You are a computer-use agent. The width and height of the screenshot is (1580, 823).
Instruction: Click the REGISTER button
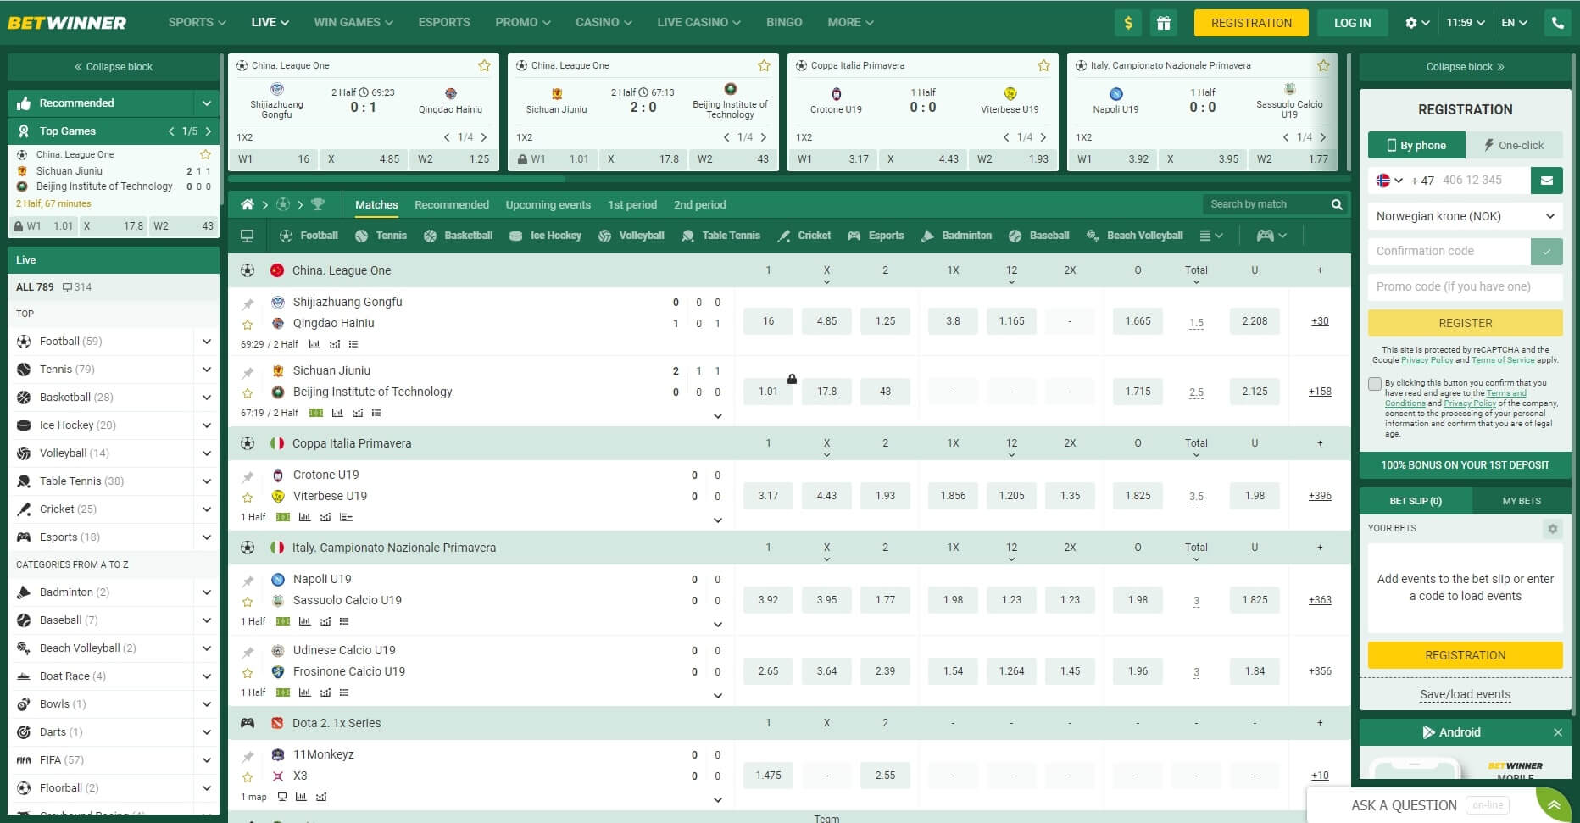click(x=1464, y=323)
